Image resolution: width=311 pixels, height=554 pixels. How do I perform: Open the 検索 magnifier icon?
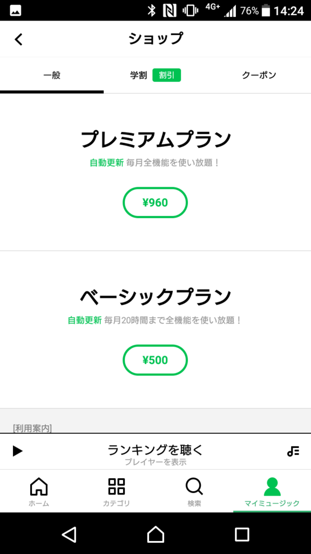click(194, 486)
